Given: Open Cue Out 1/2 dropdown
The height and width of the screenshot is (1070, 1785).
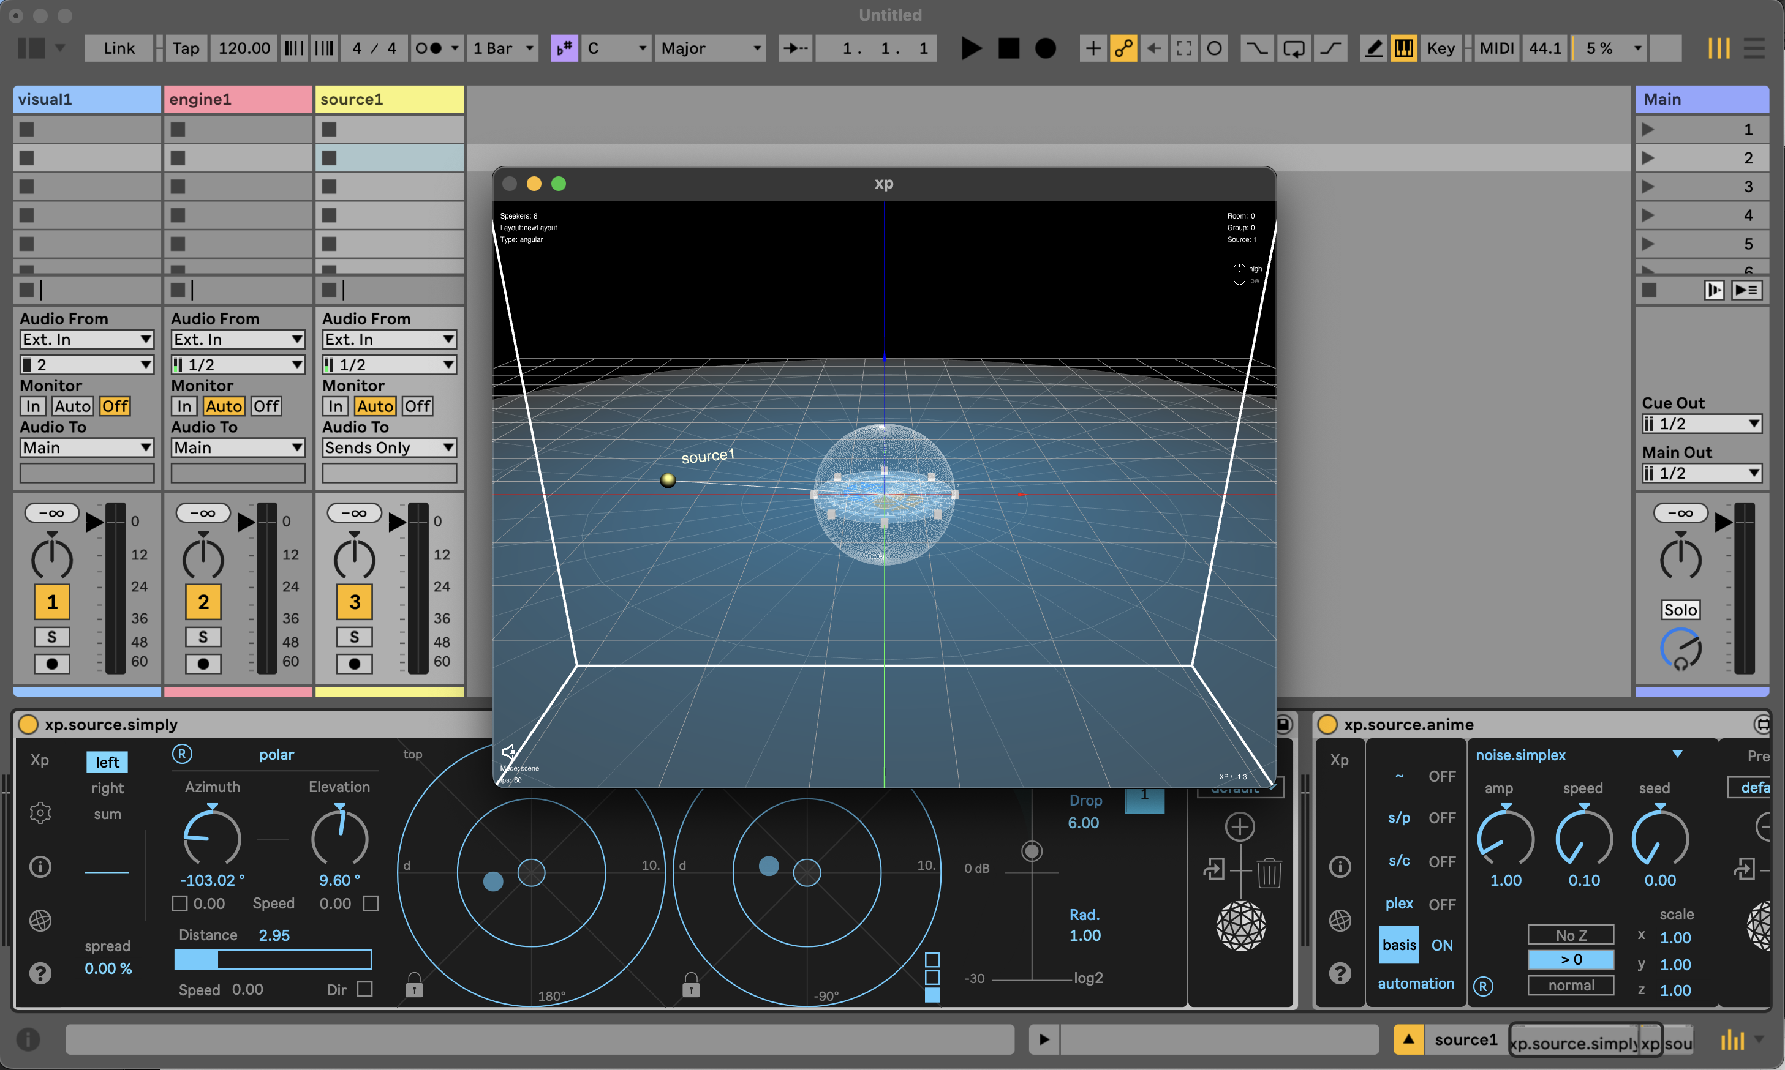Looking at the screenshot, I should (x=1701, y=424).
